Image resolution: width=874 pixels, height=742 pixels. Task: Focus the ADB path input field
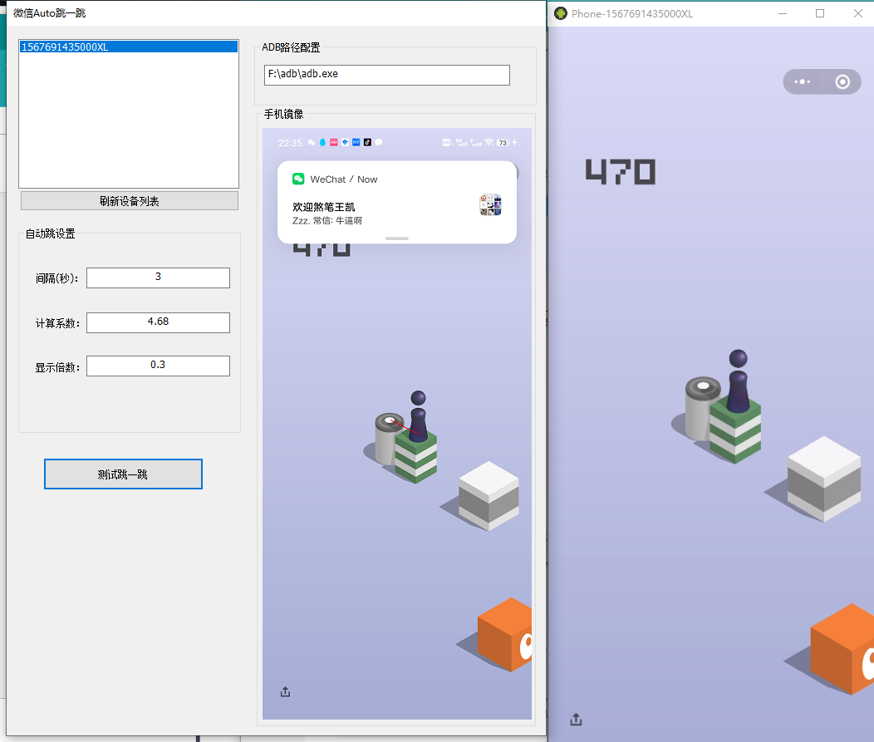click(x=387, y=75)
